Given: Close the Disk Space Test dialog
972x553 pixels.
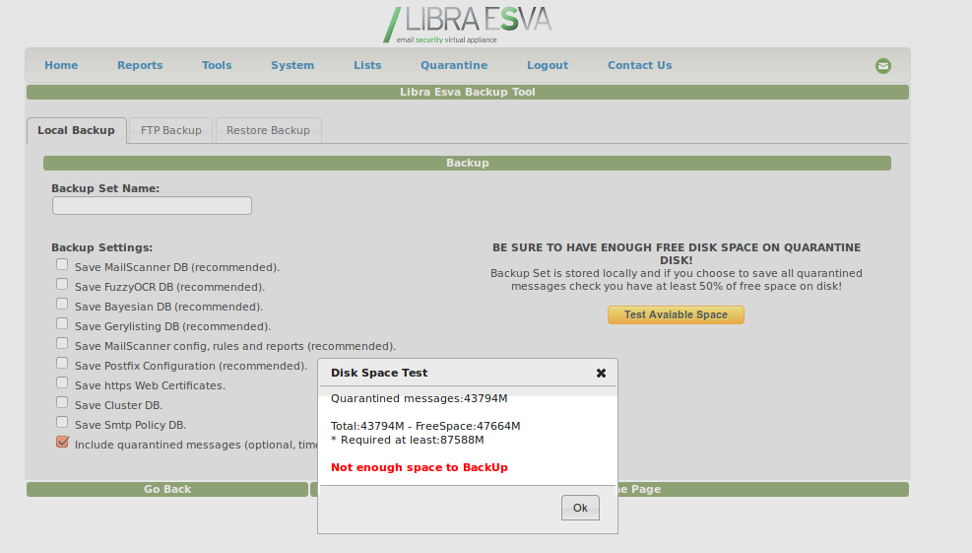Looking at the screenshot, I should tap(601, 373).
